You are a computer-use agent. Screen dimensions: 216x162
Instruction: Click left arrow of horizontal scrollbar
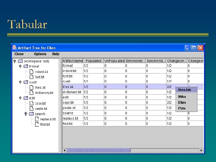point(64,150)
